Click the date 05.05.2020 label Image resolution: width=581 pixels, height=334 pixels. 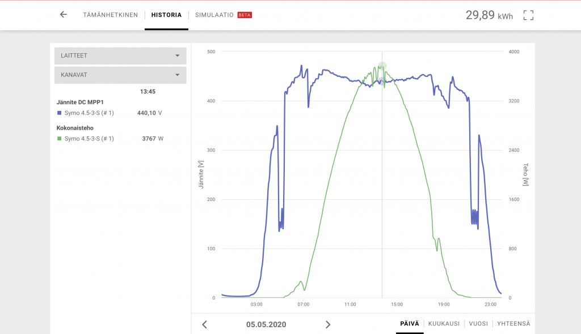(266, 324)
